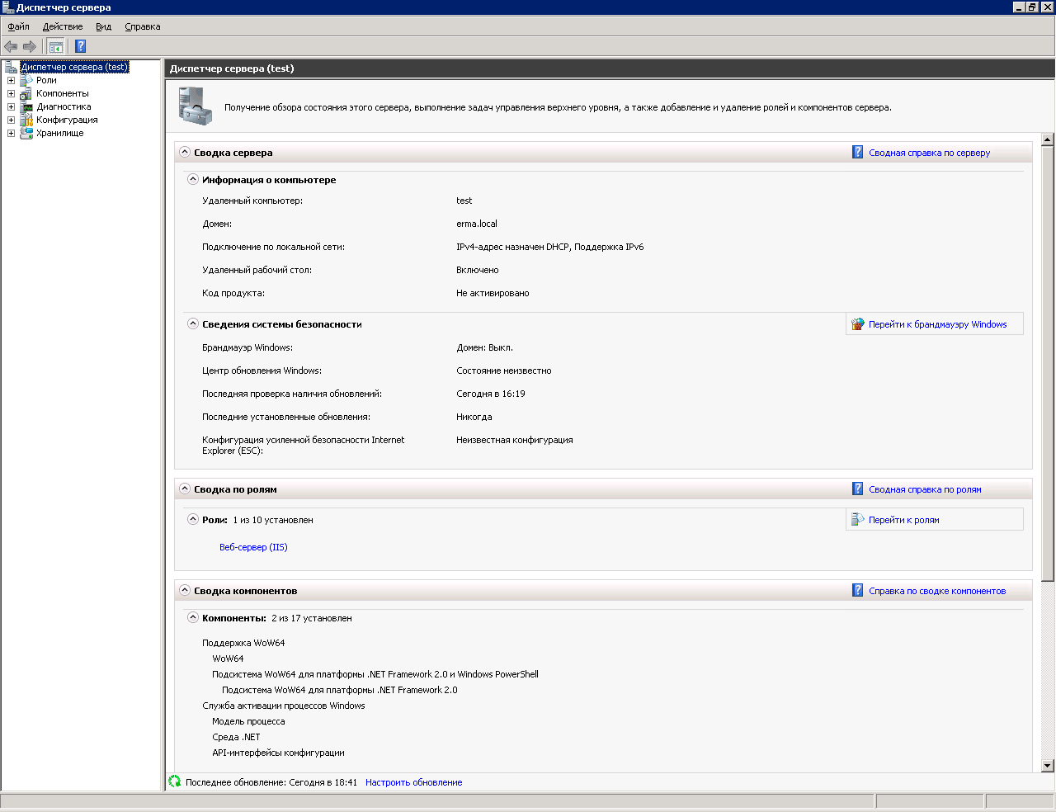Image resolution: width=1056 pixels, height=812 pixels.
Task: Follow the Перейти к ролям link
Action: click(903, 520)
